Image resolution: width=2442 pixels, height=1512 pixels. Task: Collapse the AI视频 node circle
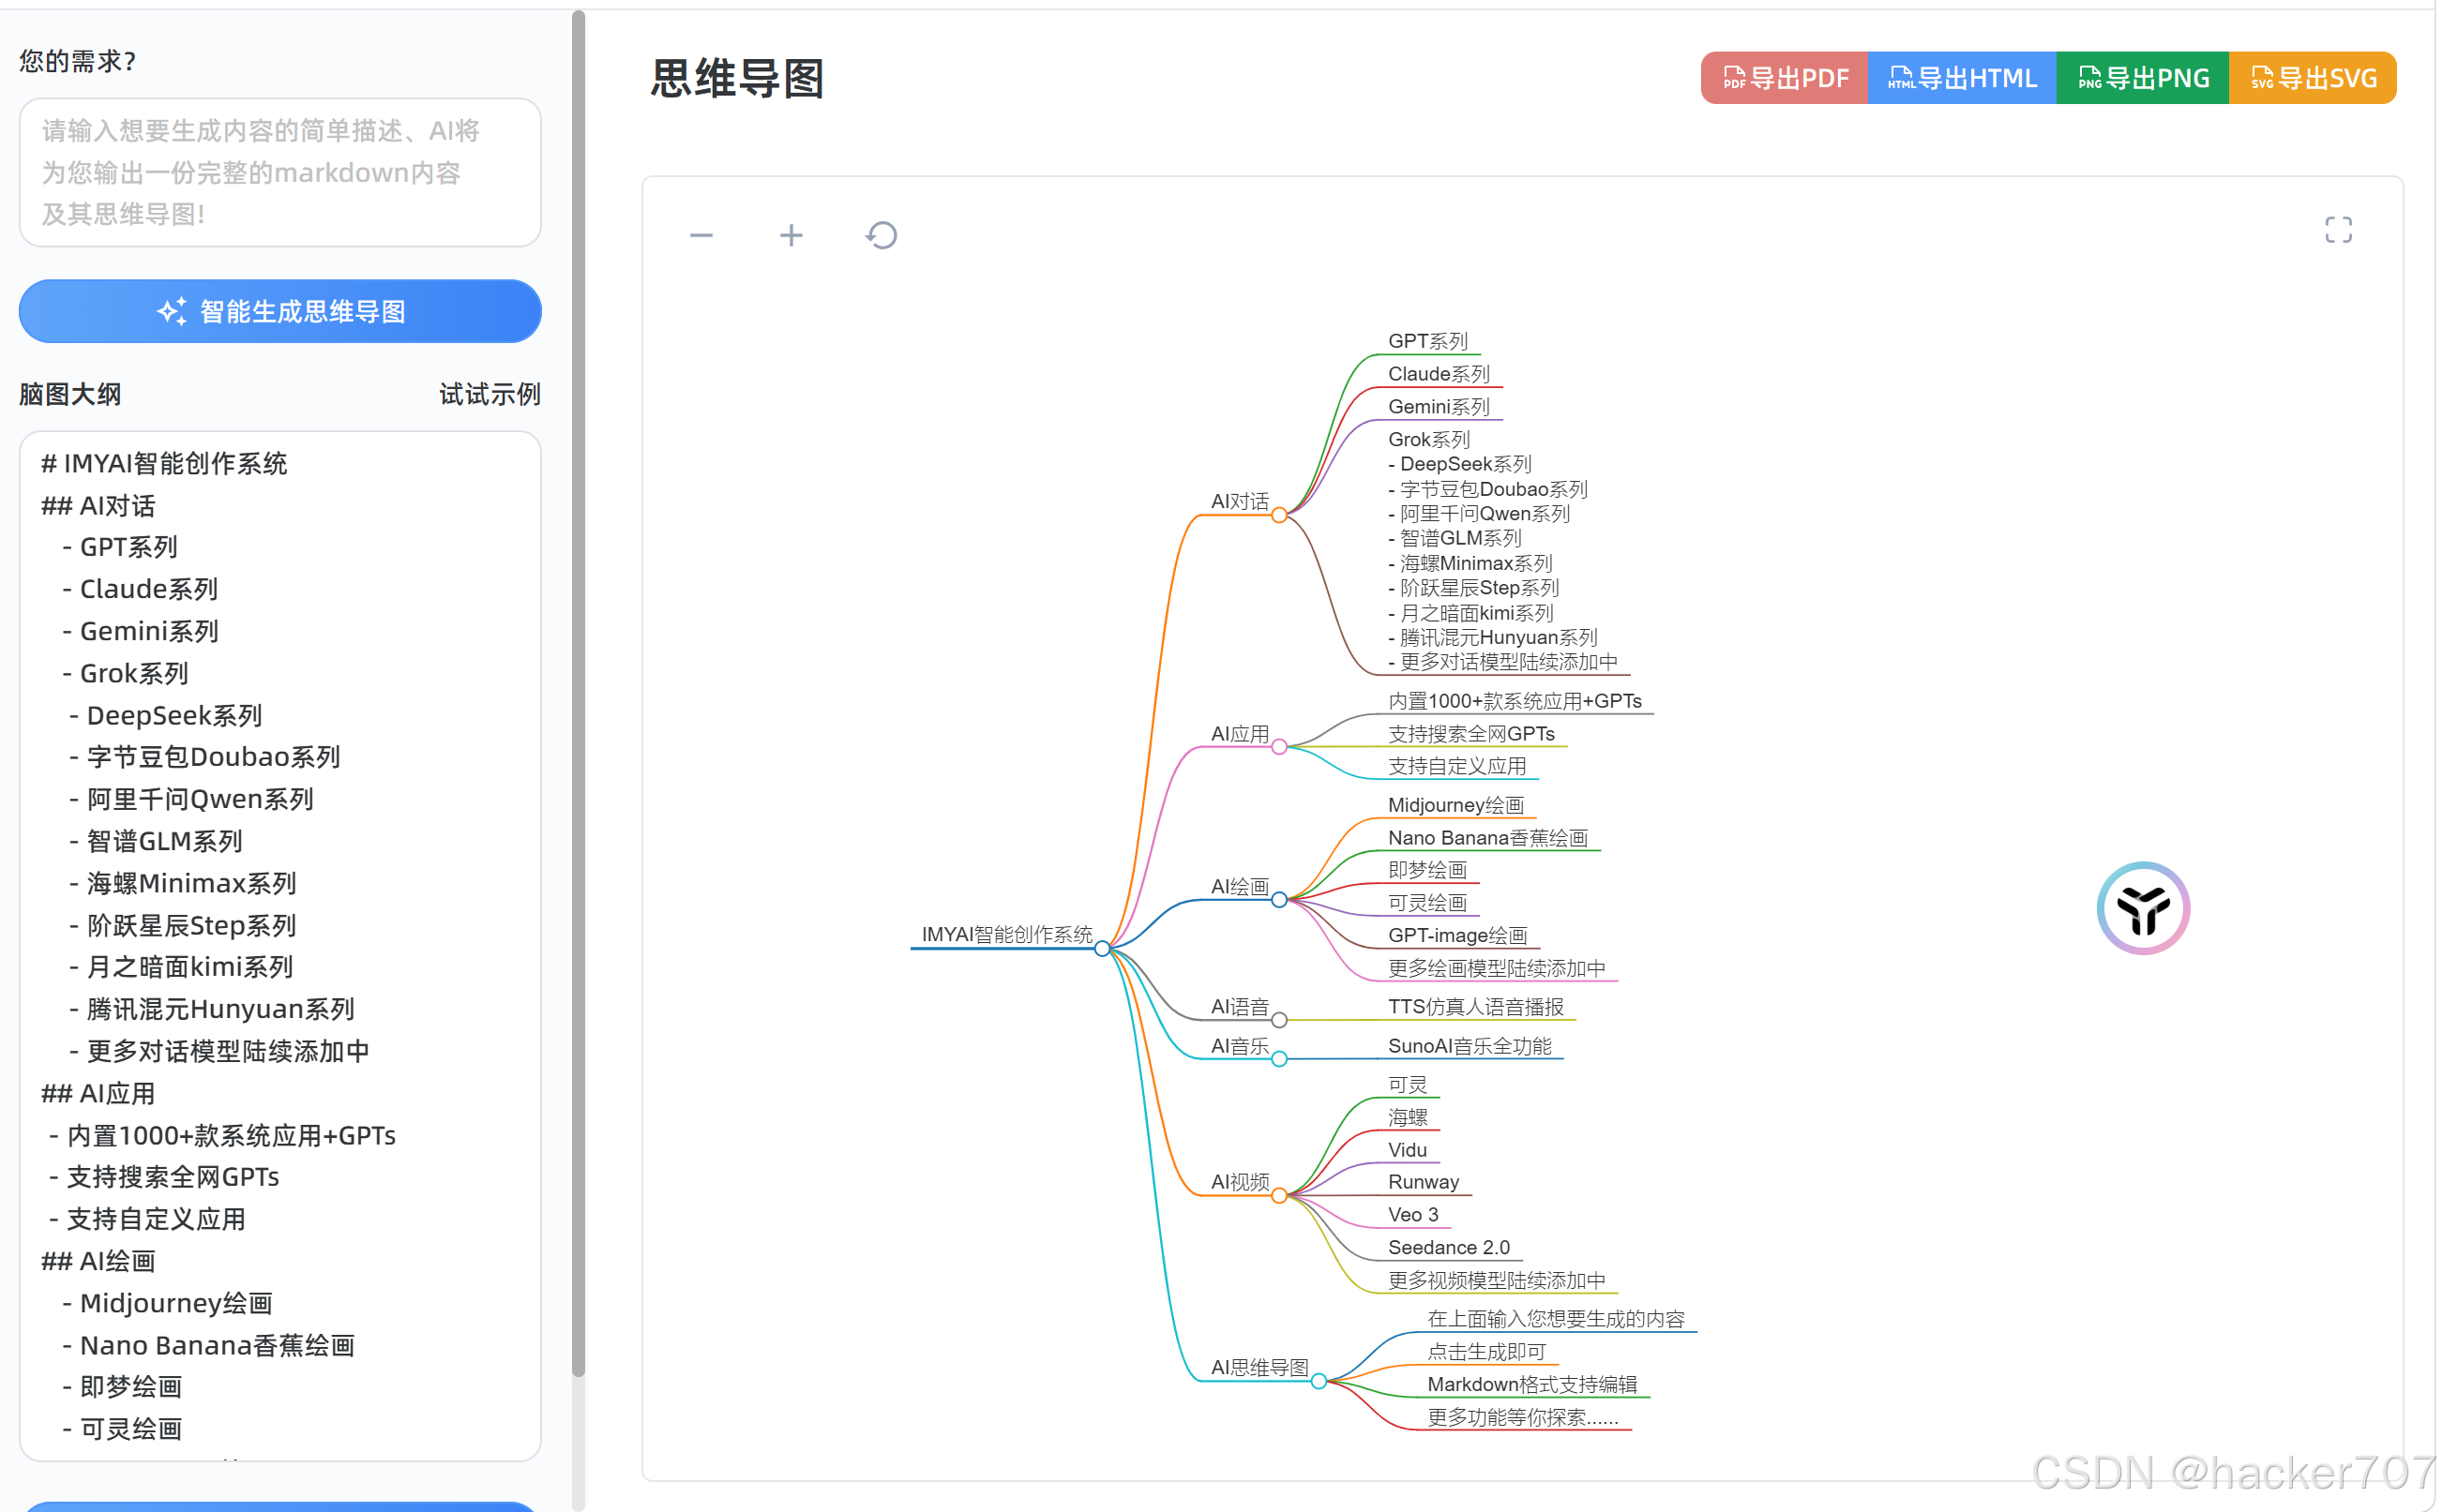pyautogui.click(x=1278, y=1195)
